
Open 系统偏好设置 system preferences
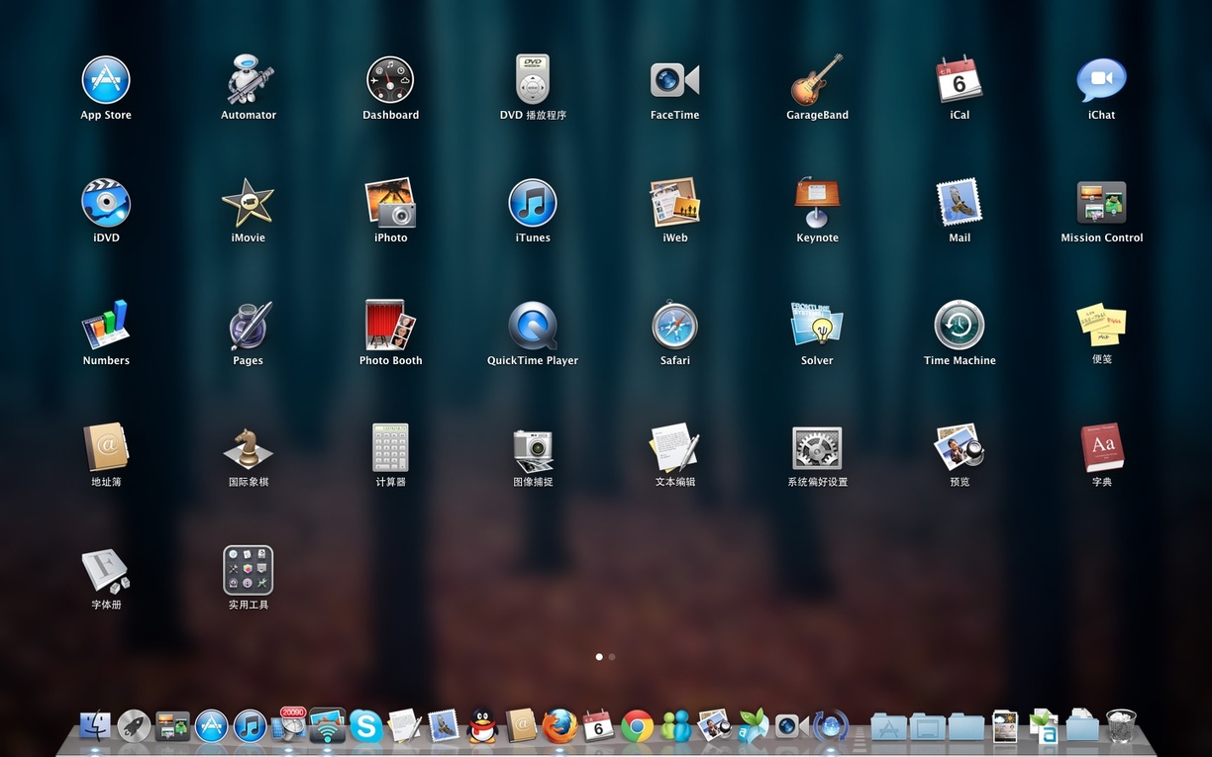click(817, 448)
